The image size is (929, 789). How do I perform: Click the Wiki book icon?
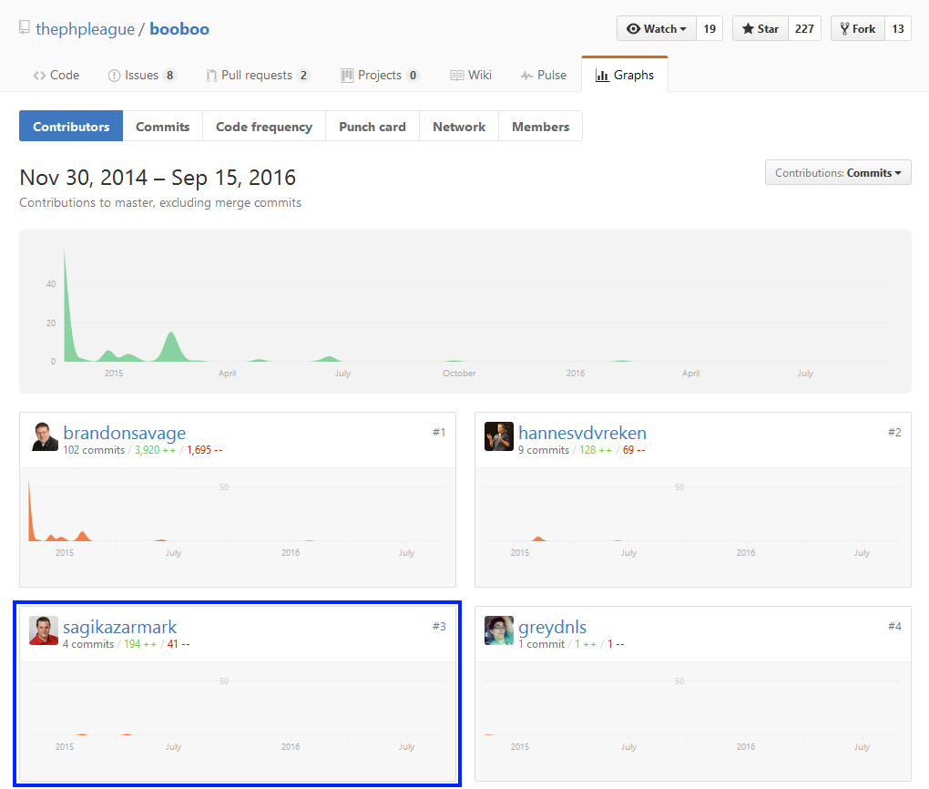tap(457, 76)
